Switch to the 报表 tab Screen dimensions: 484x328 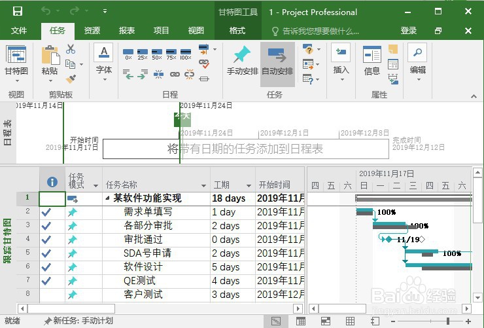[126, 31]
